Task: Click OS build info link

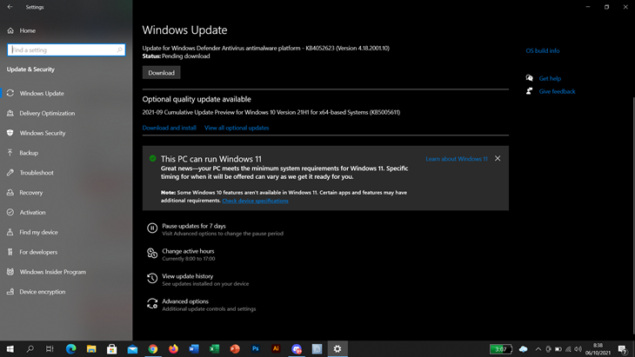Action: click(x=542, y=50)
